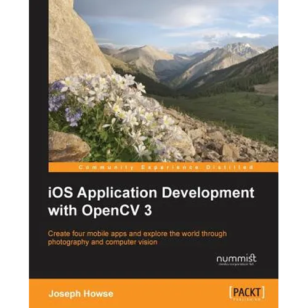The image size is (308, 308).
Task: Click the "Community Experience Distilled" banner text
Action: tap(166, 168)
